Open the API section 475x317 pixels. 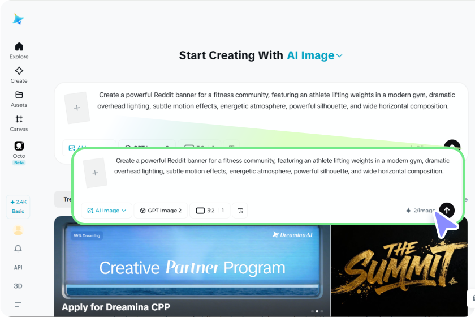click(18, 267)
